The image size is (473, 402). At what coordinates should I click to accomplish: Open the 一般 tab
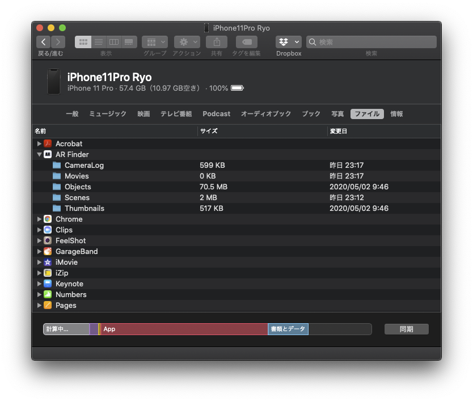click(73, 114)
